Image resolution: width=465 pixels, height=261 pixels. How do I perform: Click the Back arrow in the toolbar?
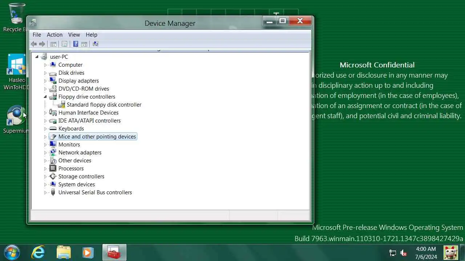[x=34, y=44]
